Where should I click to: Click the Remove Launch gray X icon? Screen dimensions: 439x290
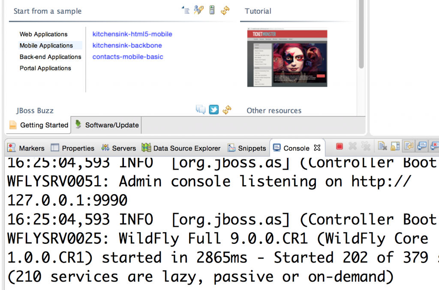(353, 146)
